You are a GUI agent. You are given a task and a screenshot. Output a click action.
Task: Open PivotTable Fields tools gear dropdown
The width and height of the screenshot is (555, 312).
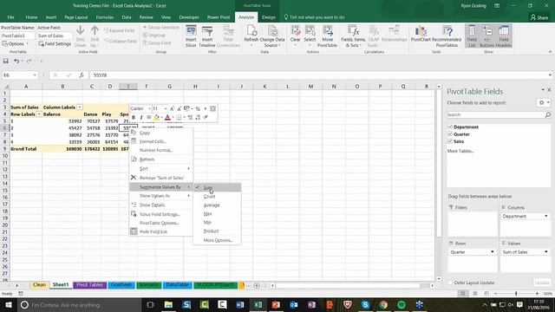544,102
